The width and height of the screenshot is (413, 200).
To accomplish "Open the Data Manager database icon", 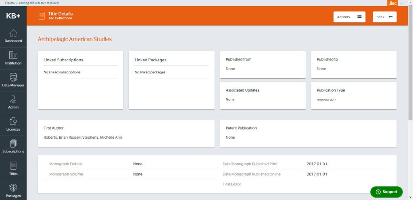I will pos(13,77).
